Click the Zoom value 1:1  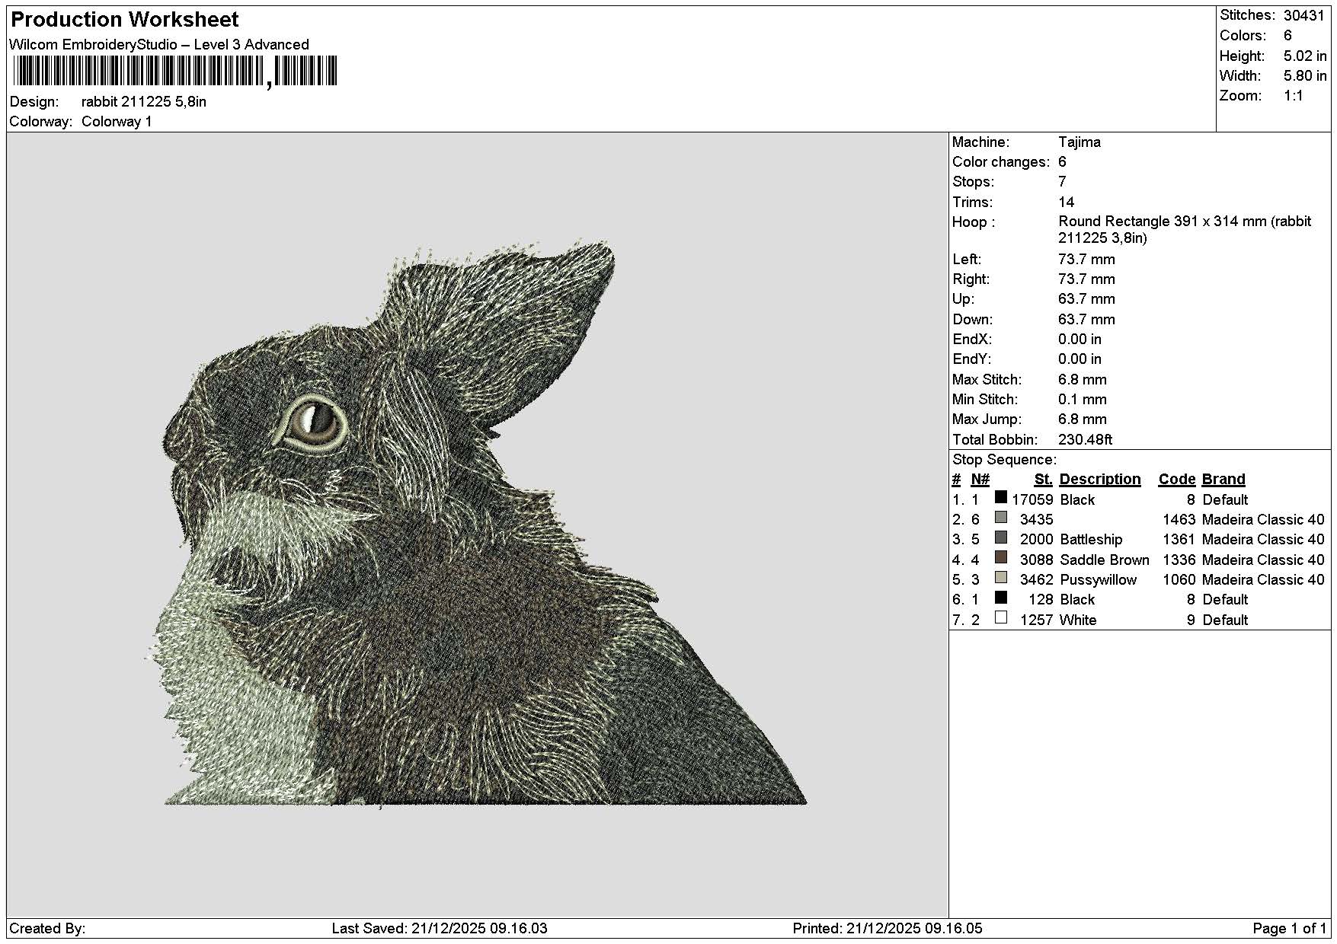click(1293, 96)
